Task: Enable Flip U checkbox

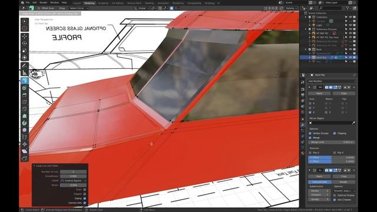Action: coord(310,153)
